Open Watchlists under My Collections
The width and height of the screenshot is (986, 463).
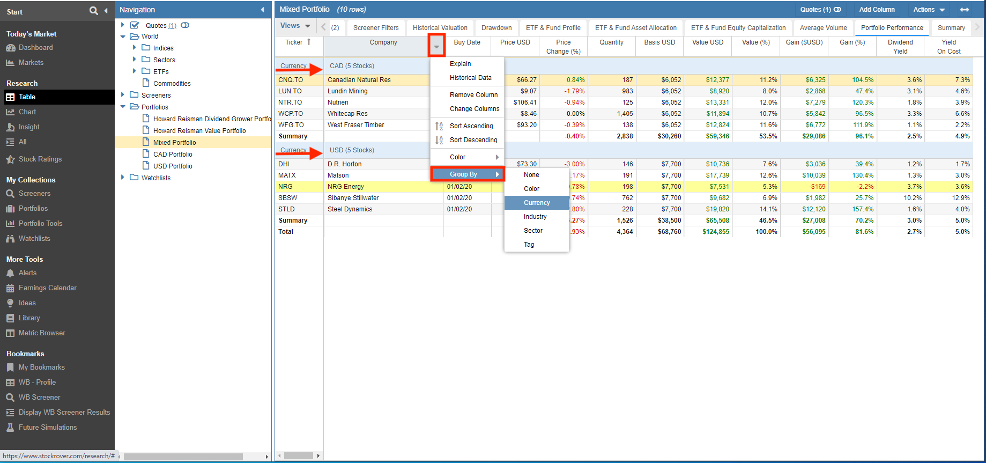click(x=34, y=239)
